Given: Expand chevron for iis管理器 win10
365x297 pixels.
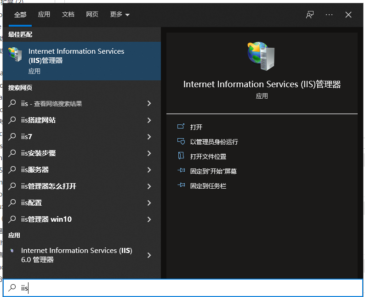Looking at the screenshot, I should (149, 219).
